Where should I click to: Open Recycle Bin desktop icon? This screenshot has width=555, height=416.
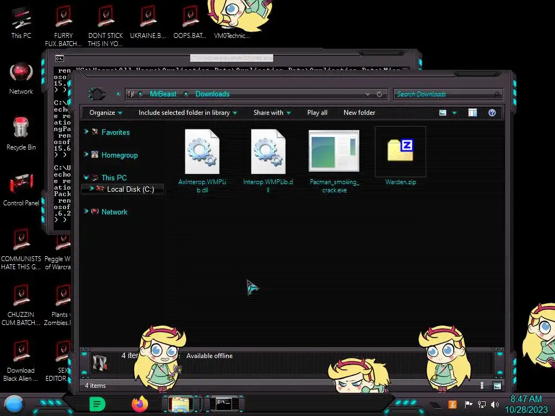click(x=21, y=134)
